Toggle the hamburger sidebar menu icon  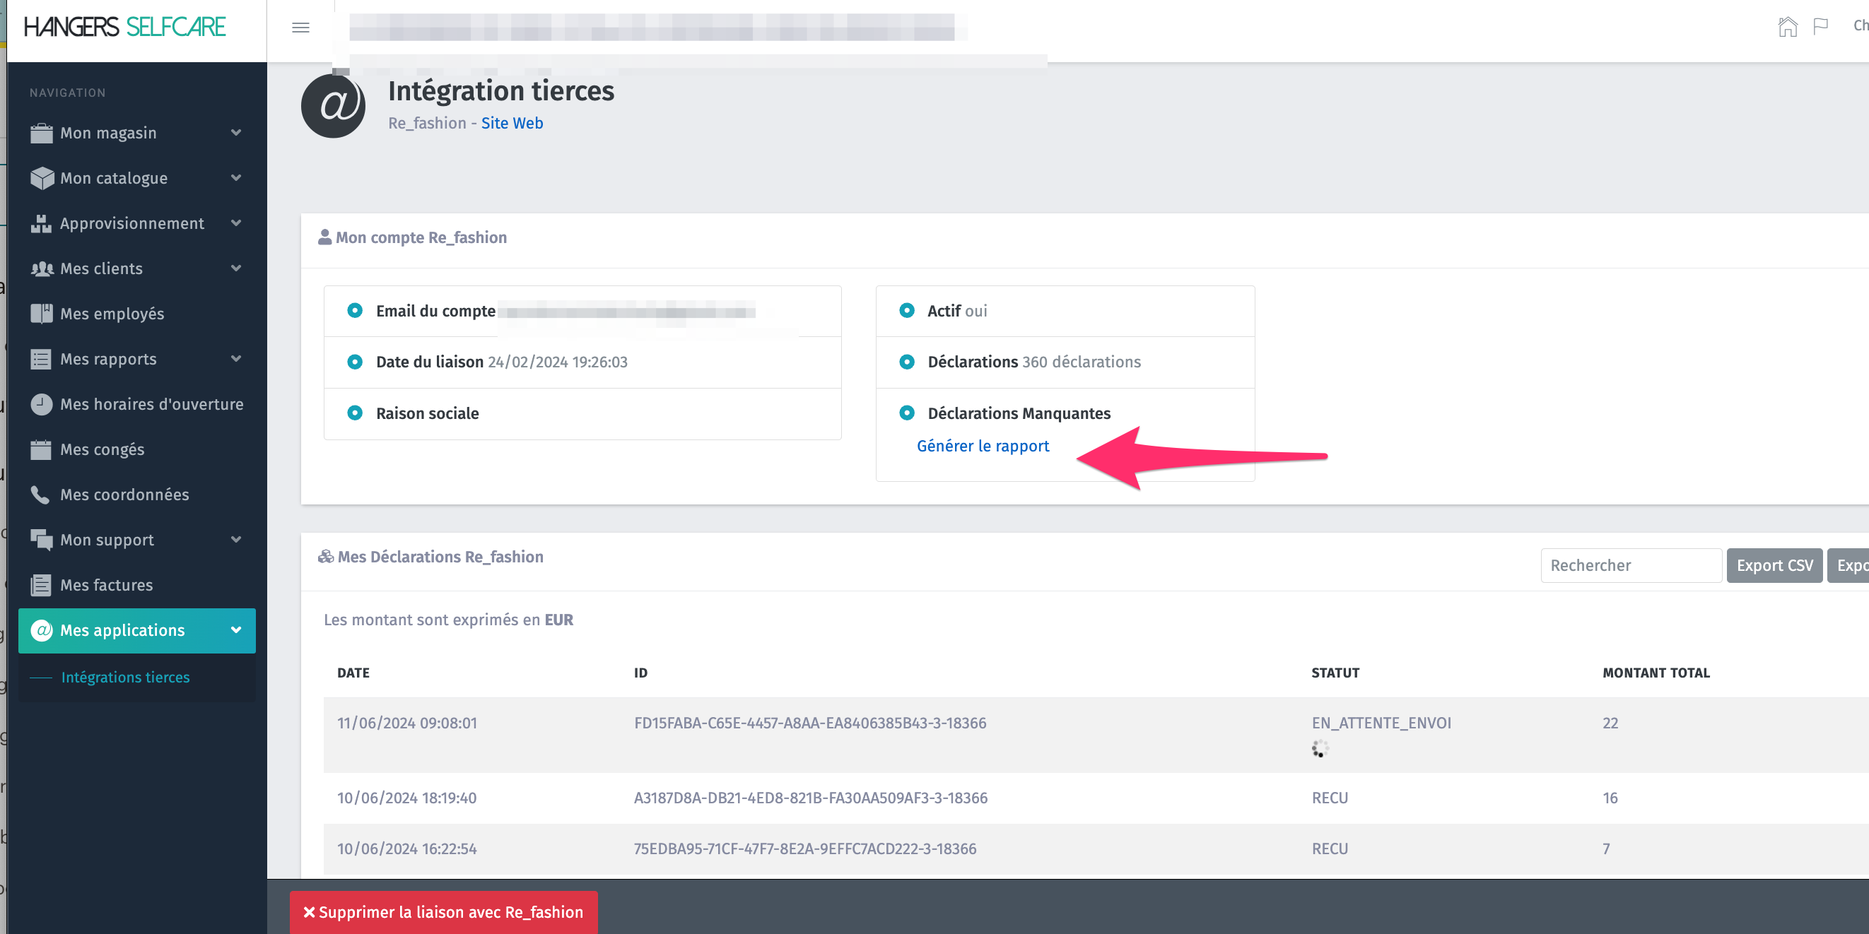click(300, 28)
